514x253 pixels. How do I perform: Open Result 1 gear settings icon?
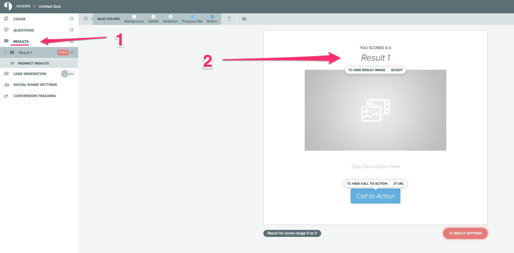[72, 52]
